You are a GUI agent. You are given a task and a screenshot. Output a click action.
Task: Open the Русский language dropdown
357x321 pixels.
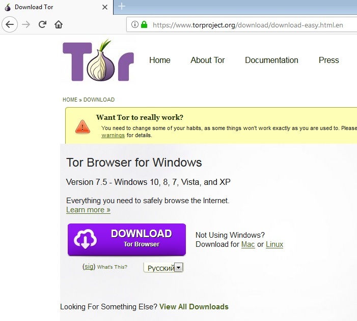[x=163, y=268]
